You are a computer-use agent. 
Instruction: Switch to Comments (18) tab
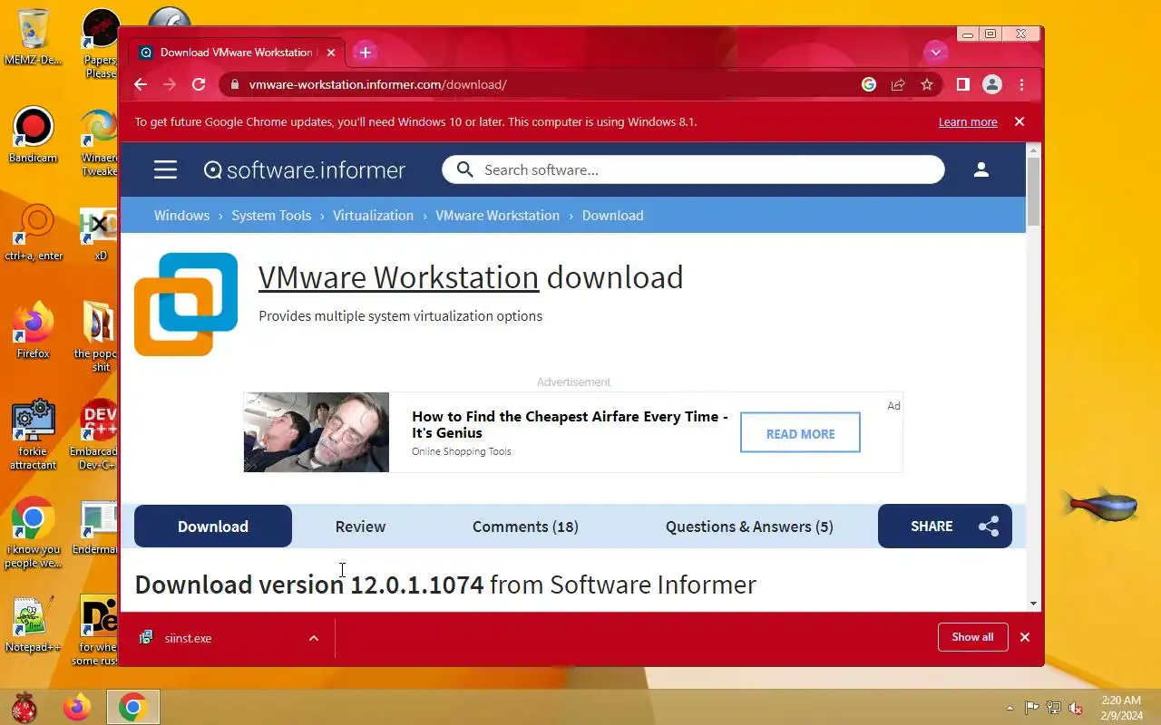pyautogui.click(x=525, y=527)
